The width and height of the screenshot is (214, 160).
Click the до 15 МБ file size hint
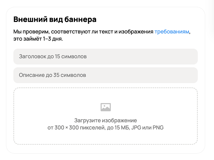click(x=119, y=128)
